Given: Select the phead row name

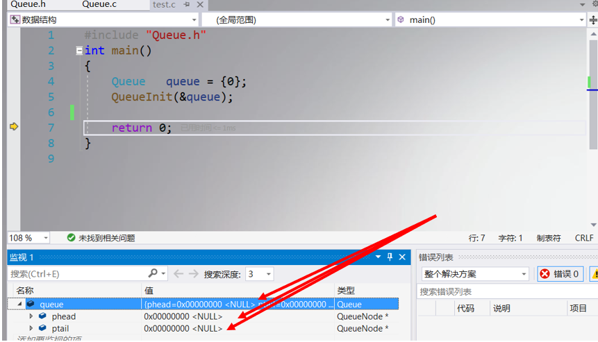Looking at the screenshot, I should (x=64, y=316).
